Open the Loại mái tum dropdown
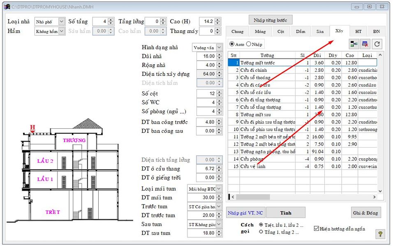The height and width of the screenshot is (246, 393). [219, 189]
